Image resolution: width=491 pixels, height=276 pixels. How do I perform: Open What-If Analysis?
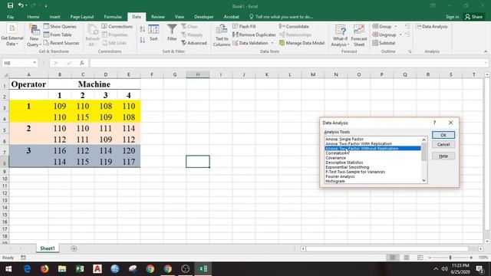pos(340,35)
